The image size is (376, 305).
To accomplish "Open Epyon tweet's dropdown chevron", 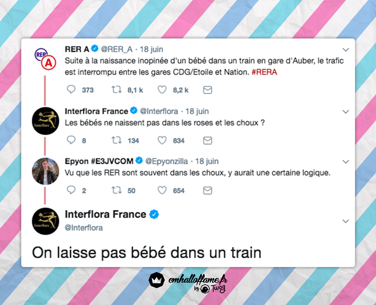I will click(x=346, y=161).
